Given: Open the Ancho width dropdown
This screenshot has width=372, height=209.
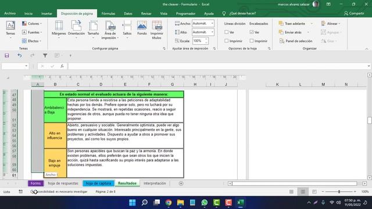Looking at the screenshot, I should [212, 23].
